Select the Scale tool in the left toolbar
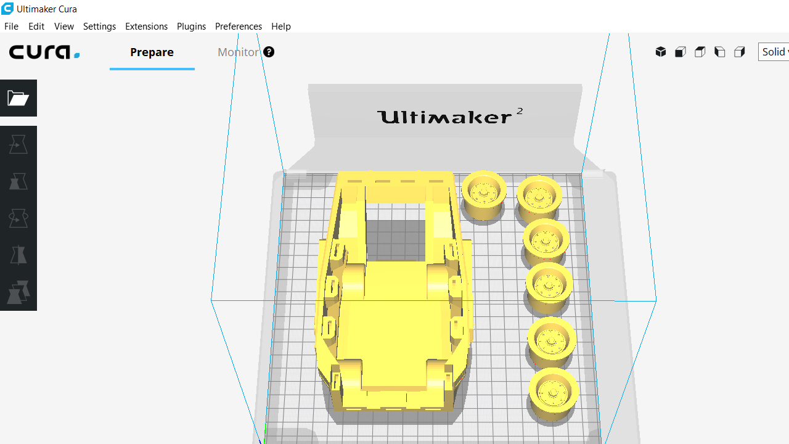789x444 pixels. pyautogui.click(x=18, y=181)
